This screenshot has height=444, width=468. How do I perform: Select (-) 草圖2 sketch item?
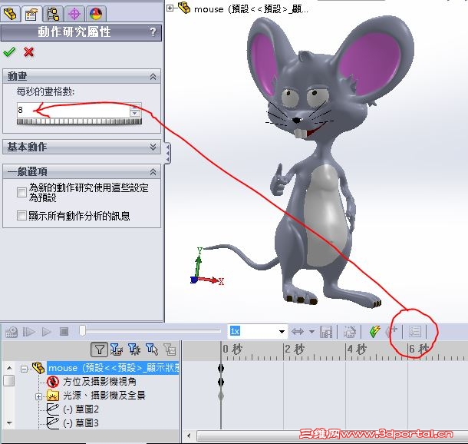81,409
